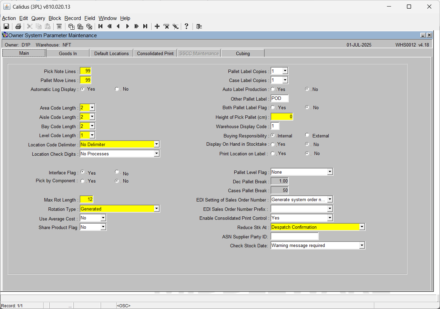
Task: Switch to the Default Locations tab
Action: [x=112, y=53]
